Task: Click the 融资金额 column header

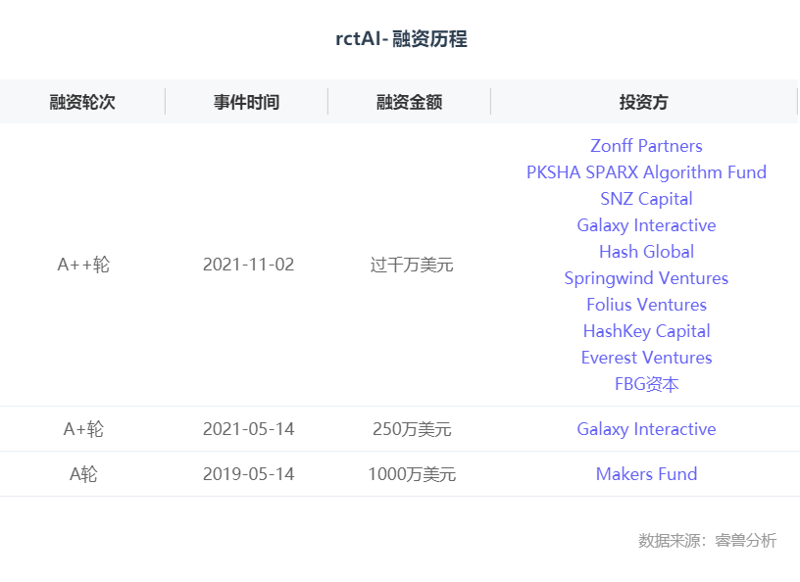Action: 410,102
